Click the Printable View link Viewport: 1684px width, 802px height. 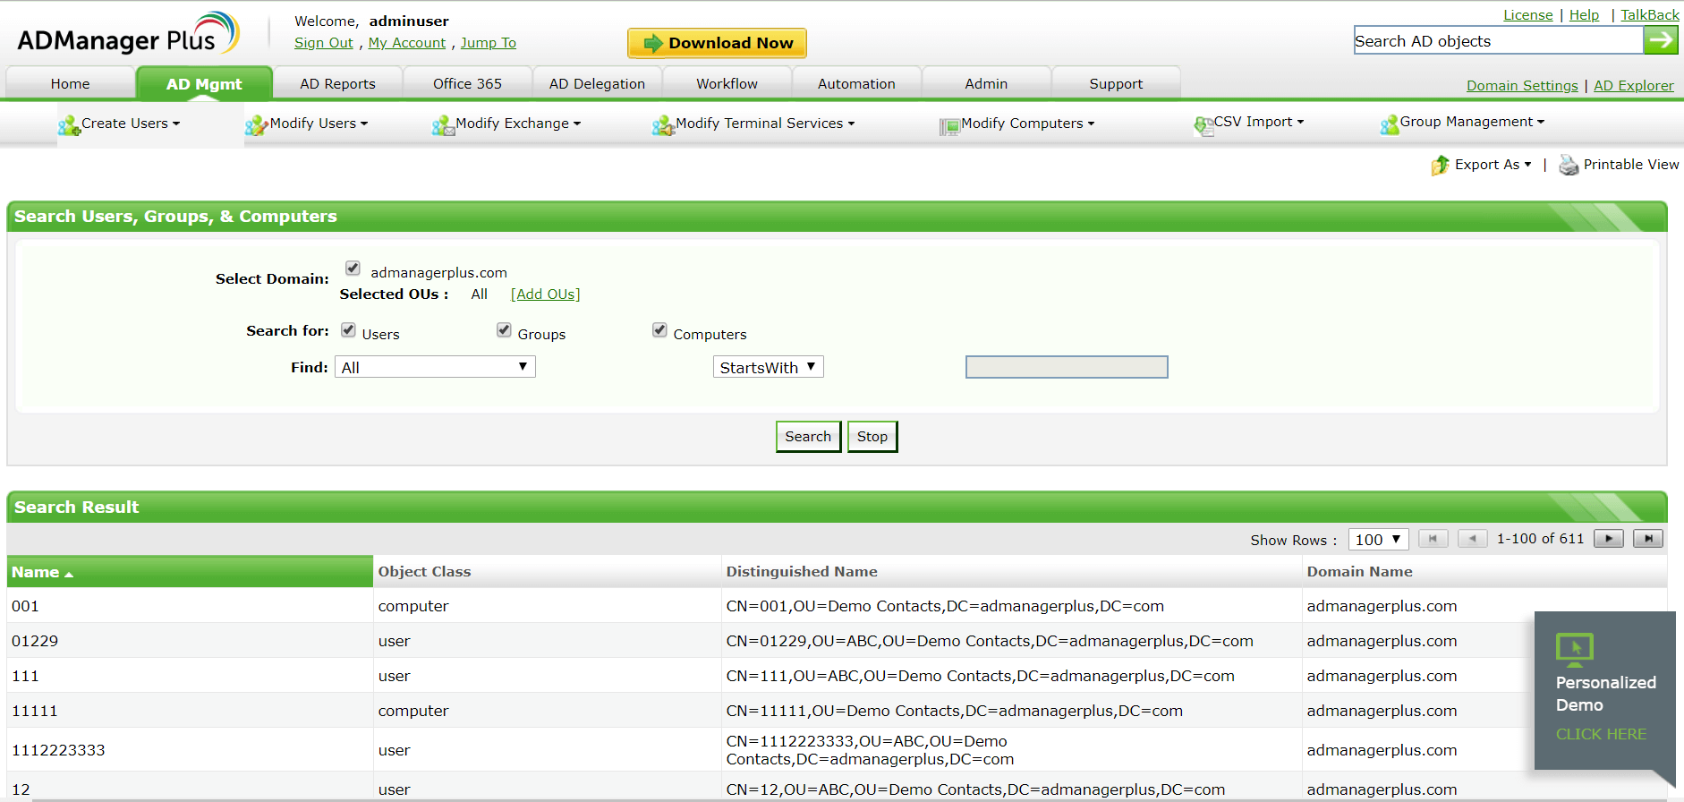(x=1631, y=165)
